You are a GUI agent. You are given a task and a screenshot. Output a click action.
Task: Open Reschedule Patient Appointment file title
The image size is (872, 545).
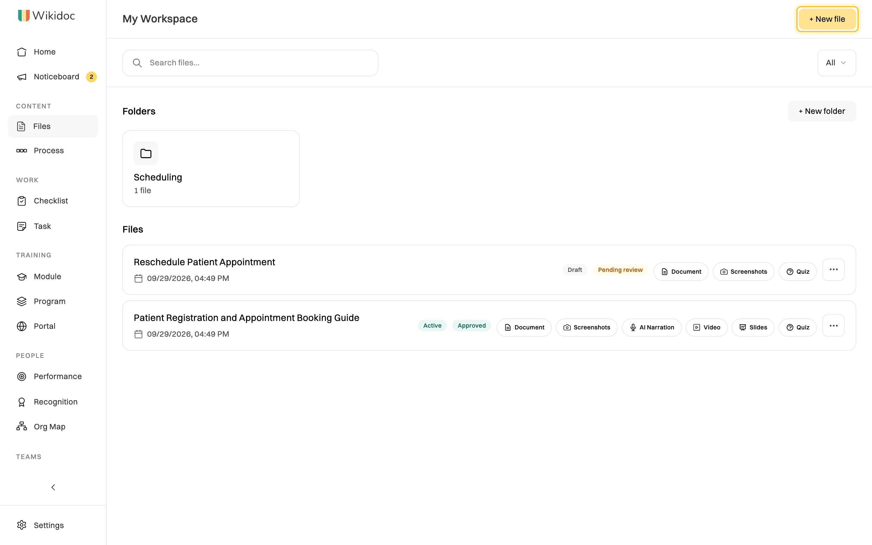[x=204, y=262]
